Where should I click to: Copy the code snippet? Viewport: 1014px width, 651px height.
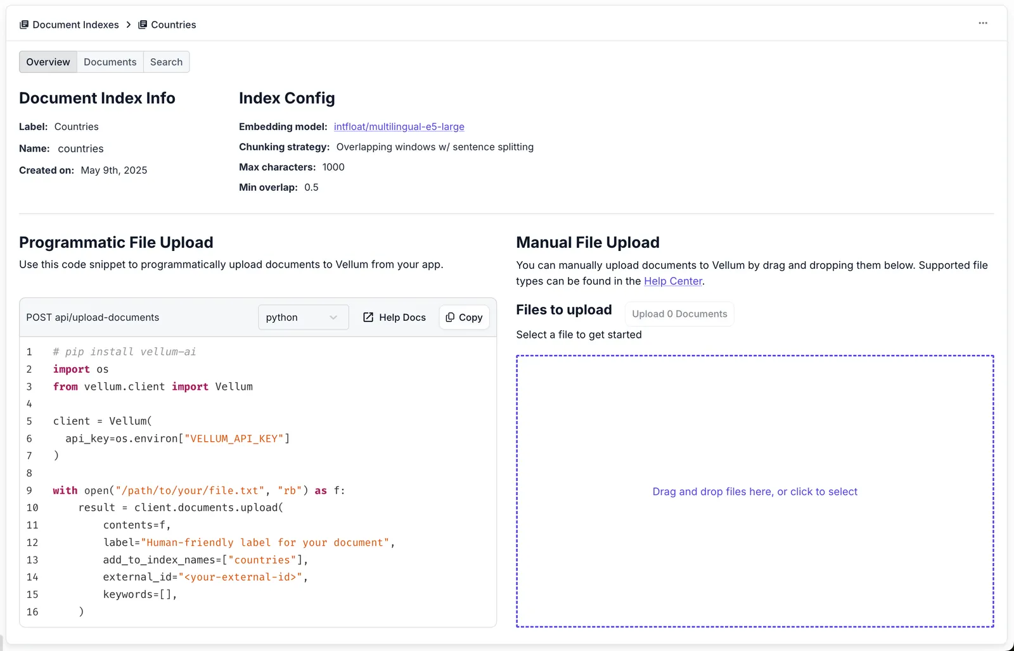[x=465, y=317]
